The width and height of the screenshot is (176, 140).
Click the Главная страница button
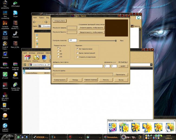pyautogui.click(x=90, y=80)
